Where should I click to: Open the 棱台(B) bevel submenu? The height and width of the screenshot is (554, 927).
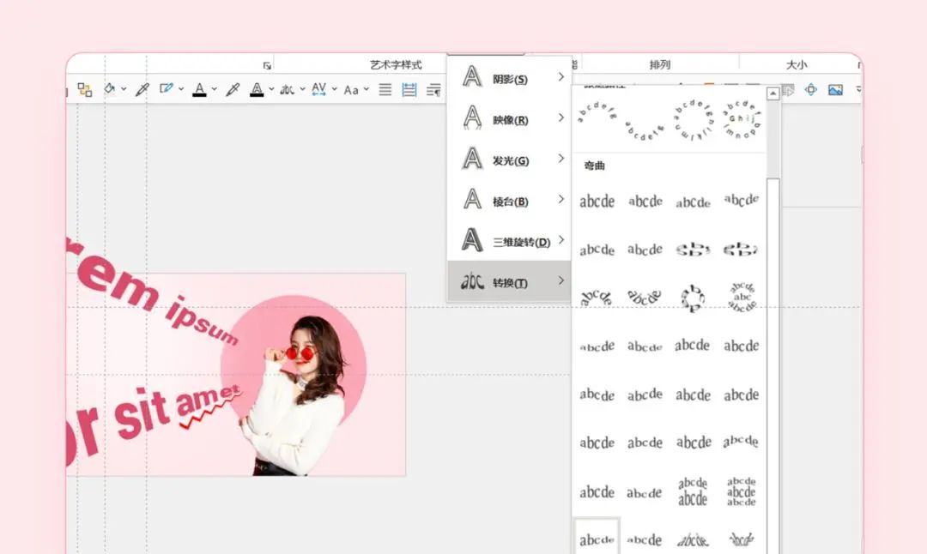[x=508, y=200]
